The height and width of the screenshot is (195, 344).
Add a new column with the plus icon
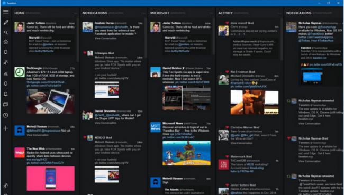(6, 128)
